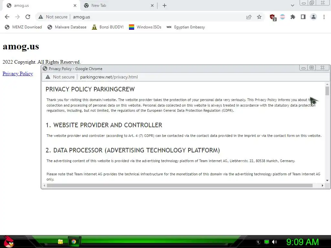Click the Not secure warning in main address bar
Image resolution: width=331 pixels, height=248 pixels.
click(x=53, y=17)
